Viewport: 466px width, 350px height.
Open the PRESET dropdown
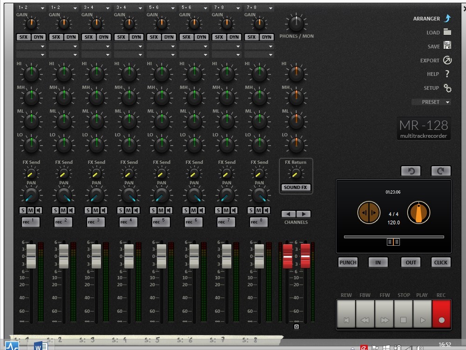[432, 102]
